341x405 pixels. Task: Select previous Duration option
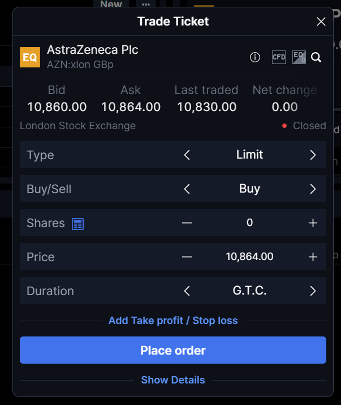187,291
